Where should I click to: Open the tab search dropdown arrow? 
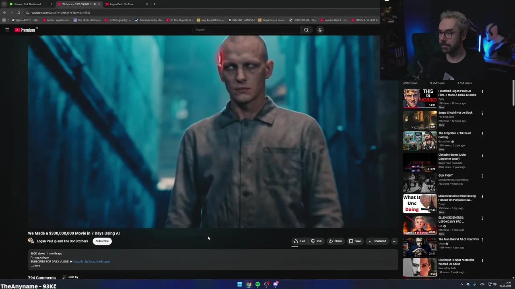point(4,4)
